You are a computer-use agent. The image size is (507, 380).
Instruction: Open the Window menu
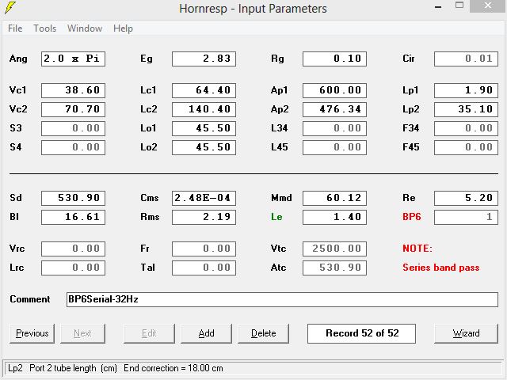(85, 28)
